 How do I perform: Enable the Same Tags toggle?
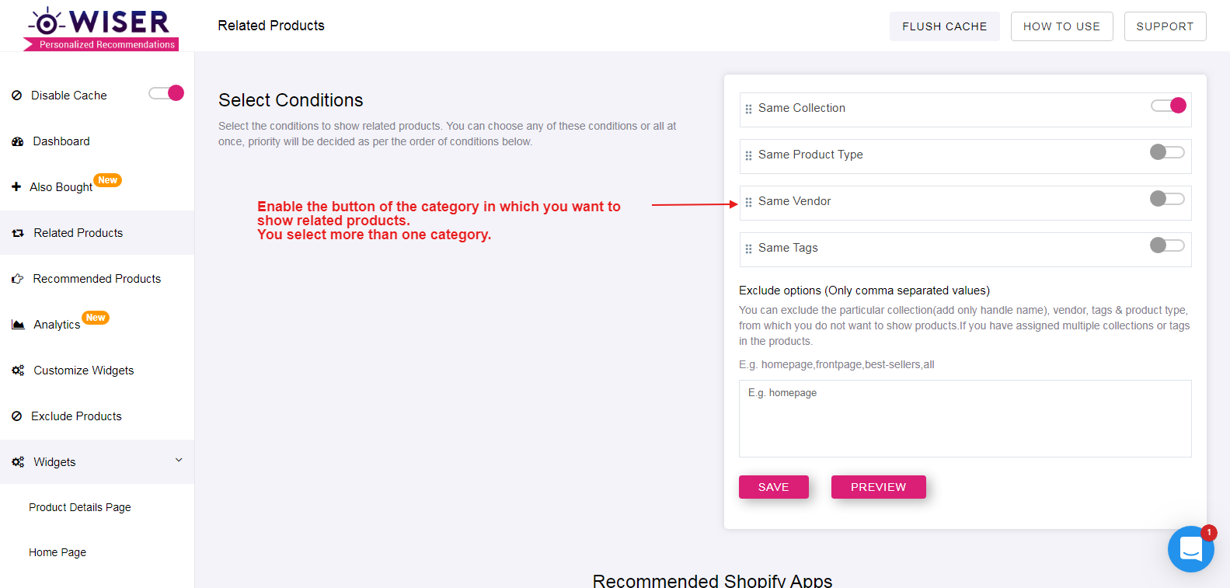(1167, 245)
